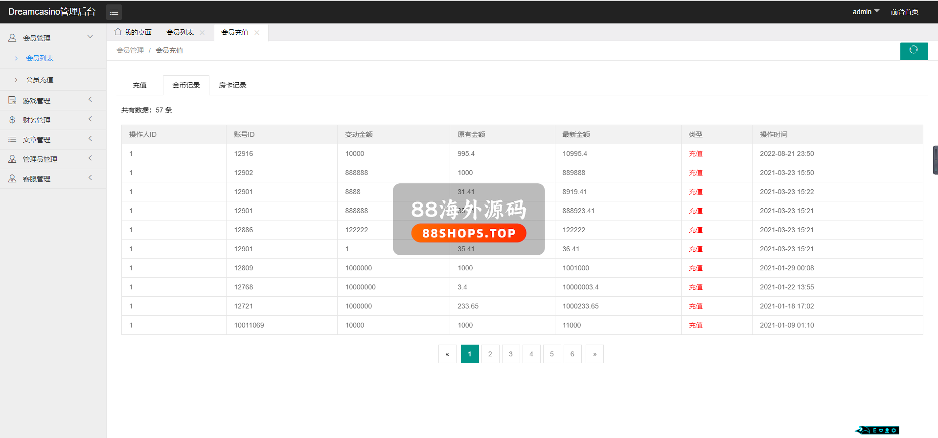The height and width of the screenshot is (438, 938).
Task: Click the 前台首页 link
Action: [x=904, y=12]
